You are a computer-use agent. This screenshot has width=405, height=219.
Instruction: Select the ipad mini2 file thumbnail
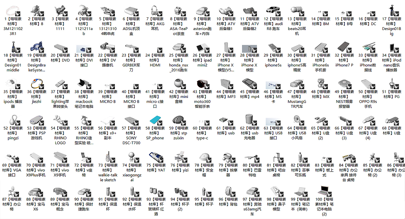[x=202, y=48]
